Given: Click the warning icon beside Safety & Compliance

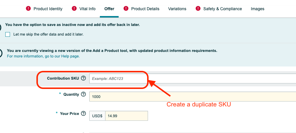Looking at the screenshot, I should [198, 9].
